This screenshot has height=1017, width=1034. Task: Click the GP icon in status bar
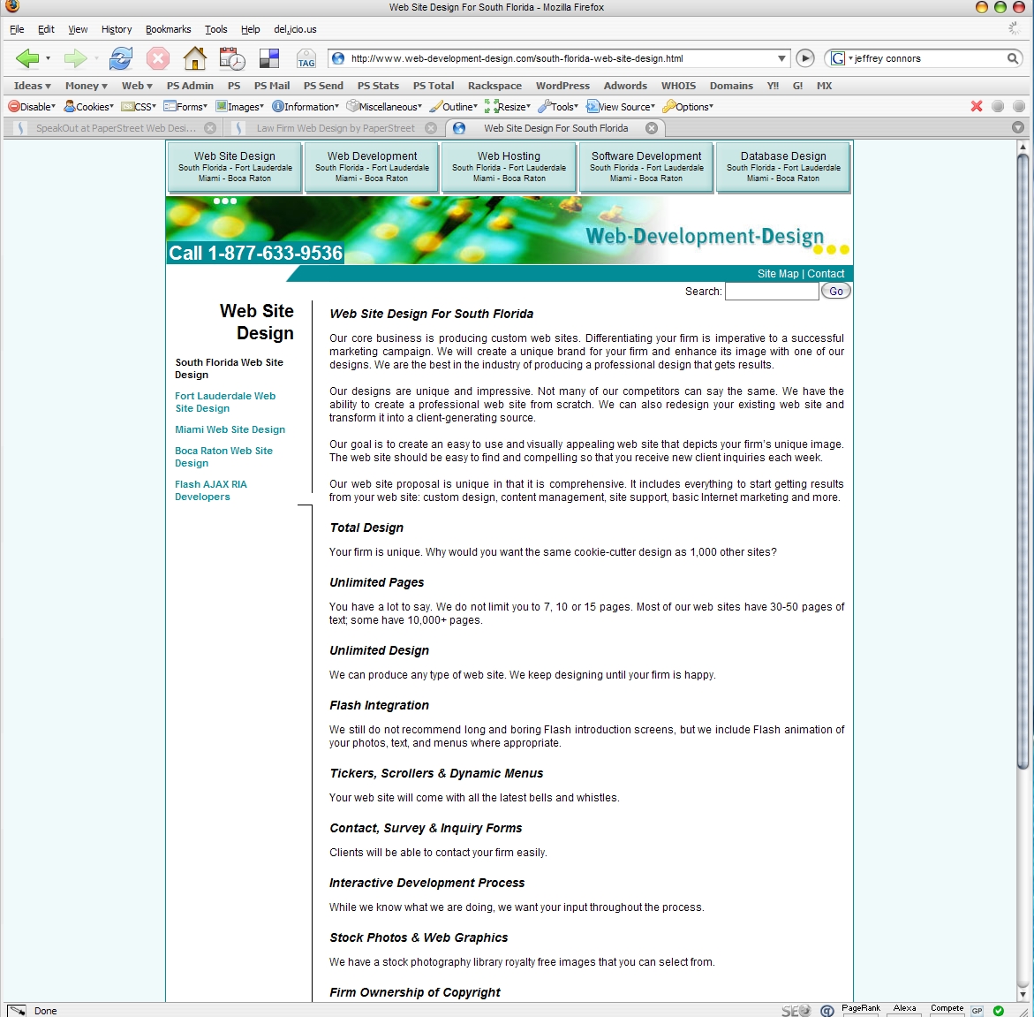point(977,1011)
